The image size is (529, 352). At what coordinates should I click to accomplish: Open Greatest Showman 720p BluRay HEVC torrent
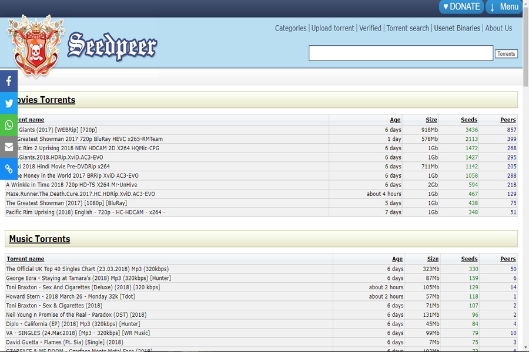tap(89, 139)
